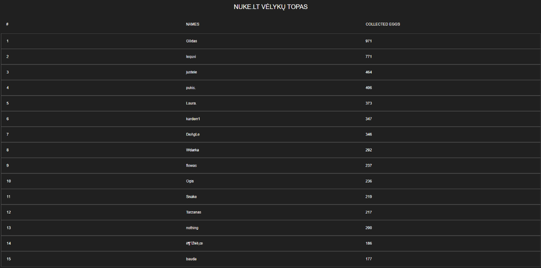Select the egg count 406
The image size is (541, 268).
point(368,88)
